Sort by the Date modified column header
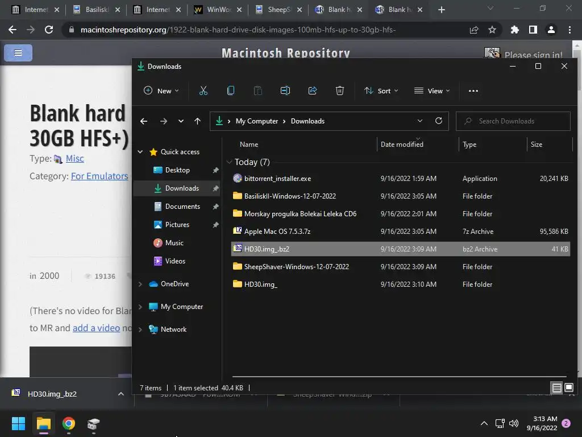 tap(417, 144)
